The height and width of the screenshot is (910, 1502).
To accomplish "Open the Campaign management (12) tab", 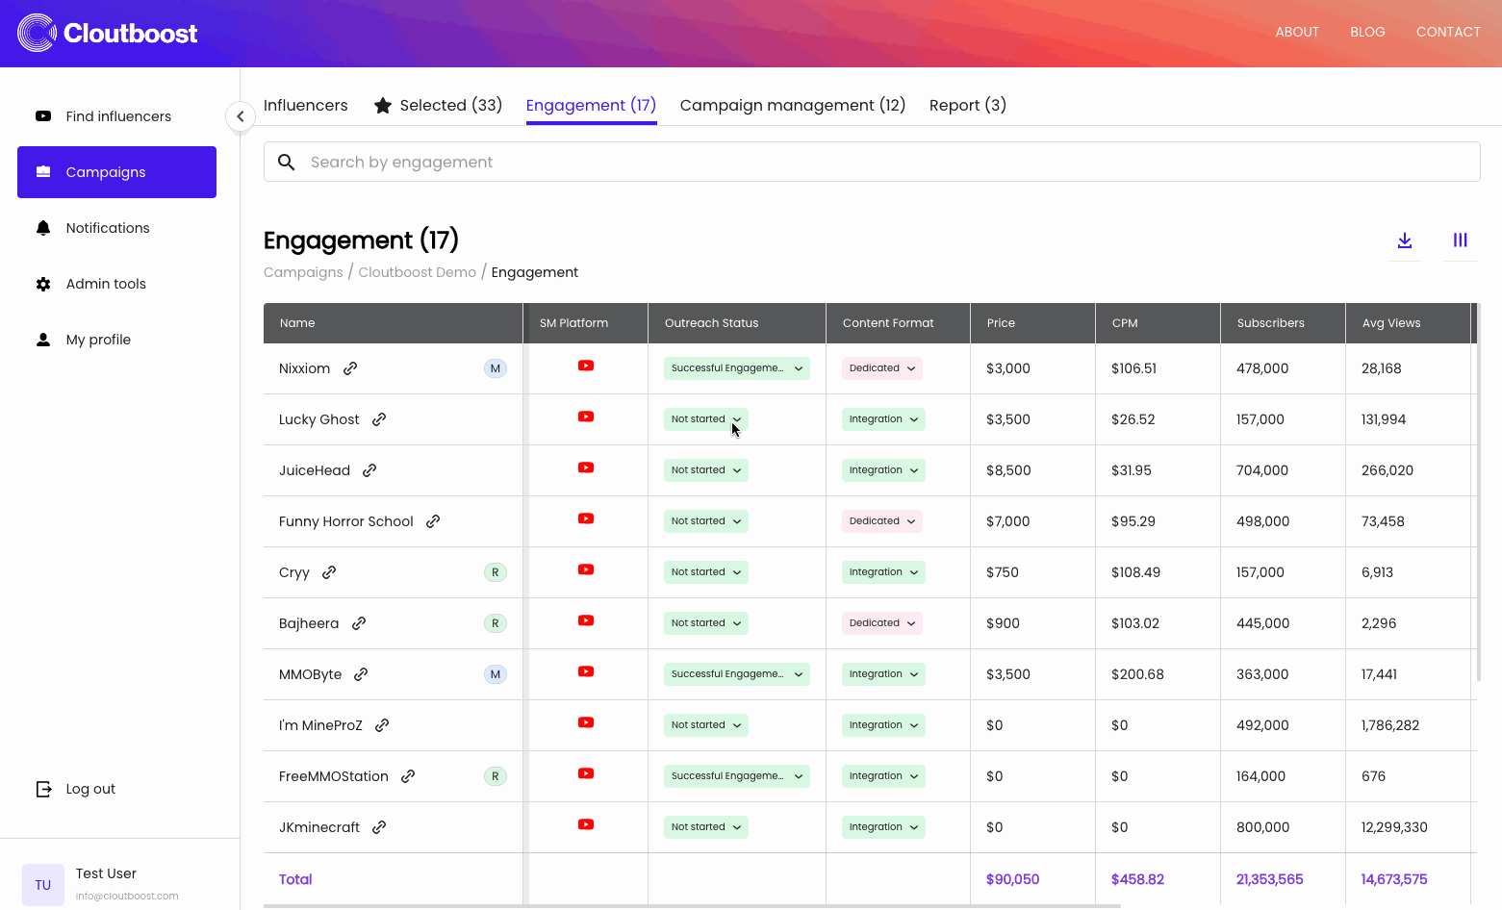I will [793, 106].
